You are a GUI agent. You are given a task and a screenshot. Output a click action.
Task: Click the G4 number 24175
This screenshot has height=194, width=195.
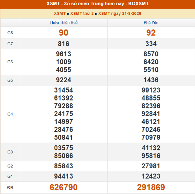pyautogui.click(x=64, y=114)
